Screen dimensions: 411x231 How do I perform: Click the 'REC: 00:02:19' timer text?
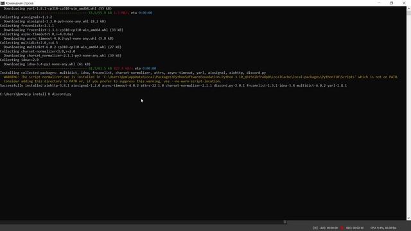point(354,228)
